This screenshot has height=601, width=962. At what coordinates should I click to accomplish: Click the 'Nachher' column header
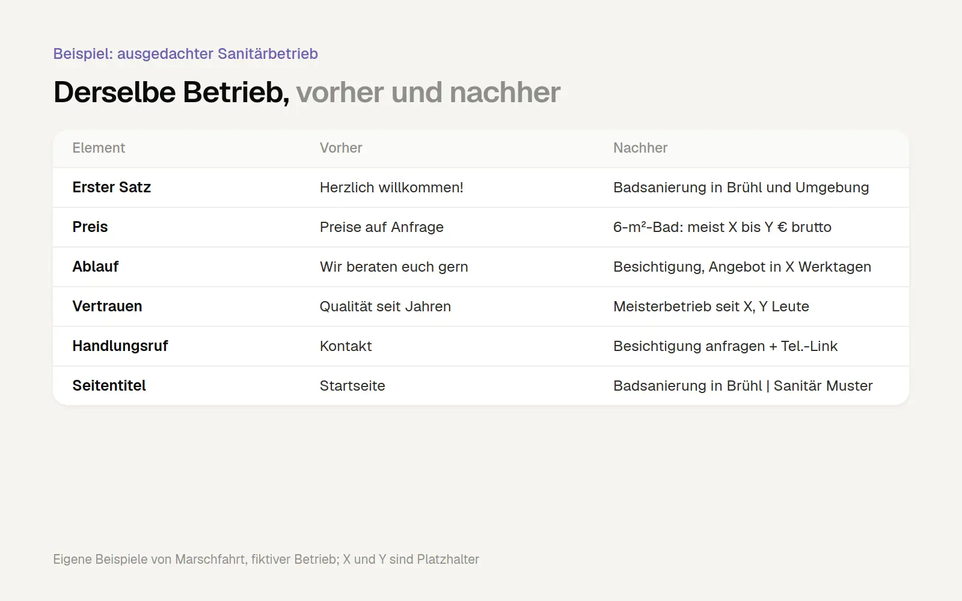(x=640, y=148)
